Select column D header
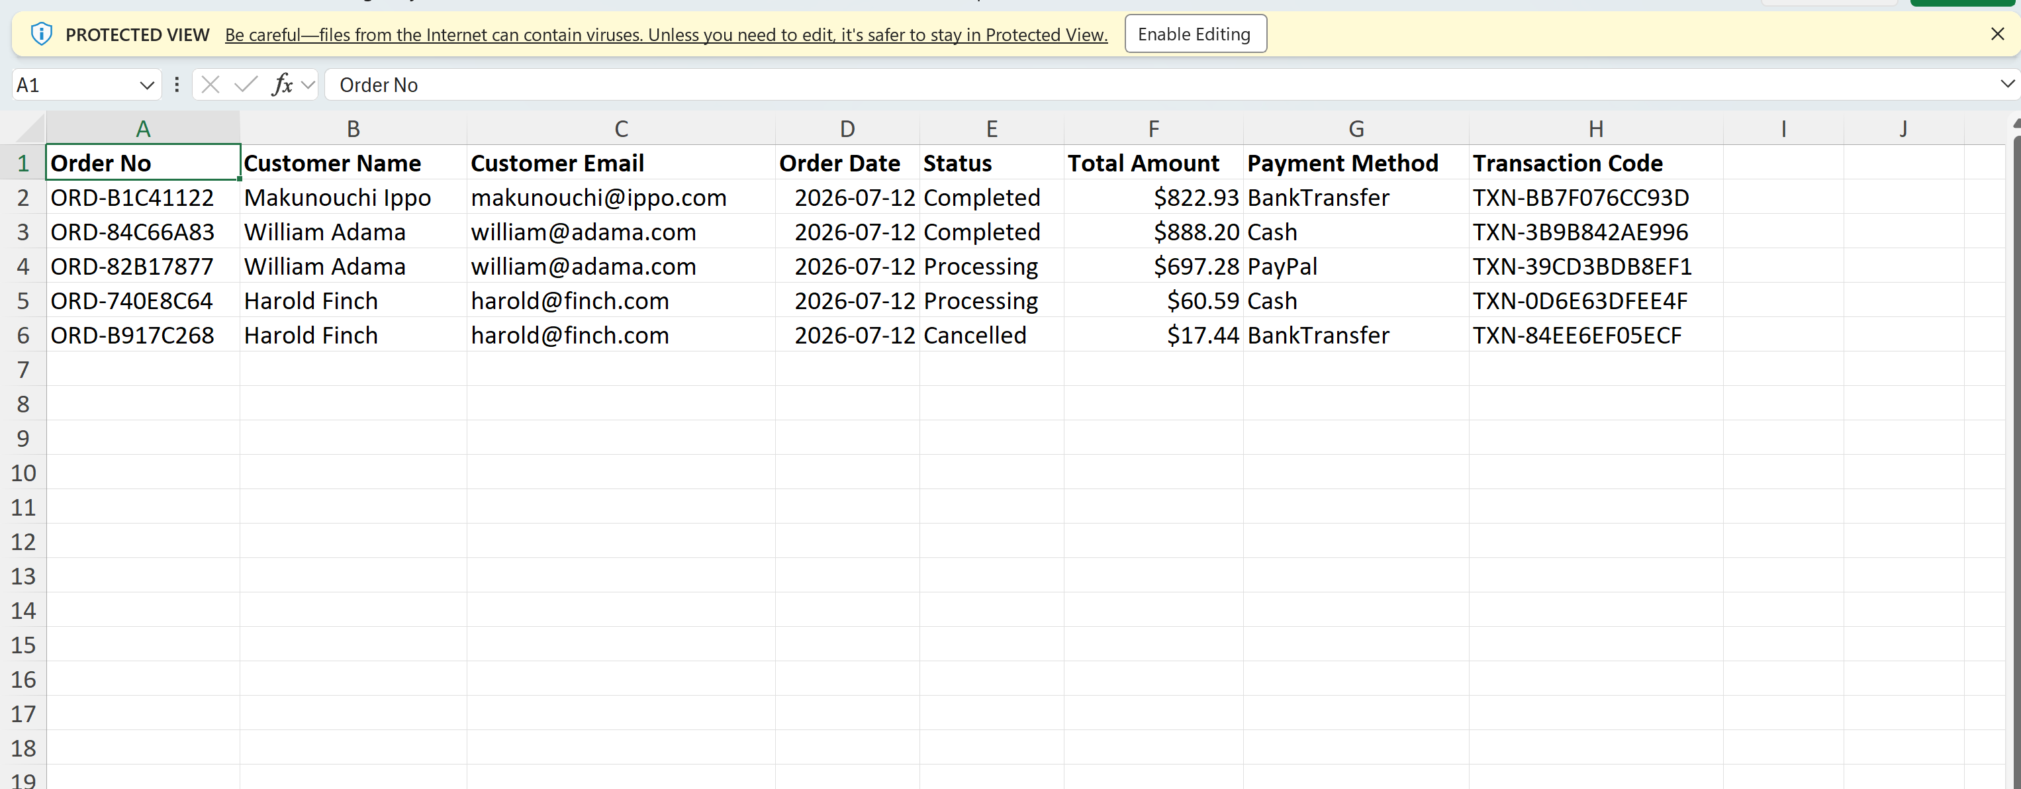This screenshot has width=2021, height=789. tap(847, 128)
